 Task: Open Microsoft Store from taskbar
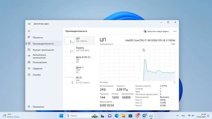coord(130,116)
